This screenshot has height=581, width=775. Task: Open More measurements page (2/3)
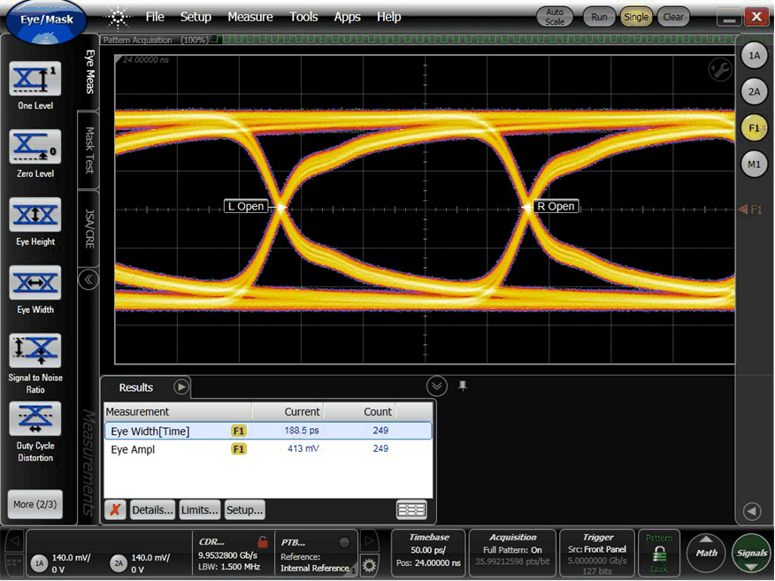(x=35, y=504)
